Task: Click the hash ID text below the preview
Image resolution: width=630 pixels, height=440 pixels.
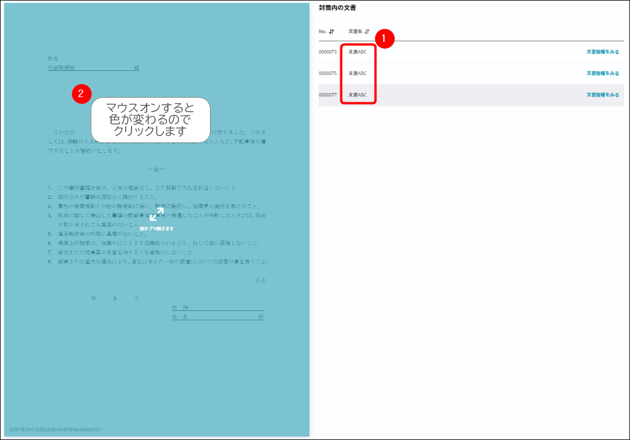Action: (x=55, y=430)
